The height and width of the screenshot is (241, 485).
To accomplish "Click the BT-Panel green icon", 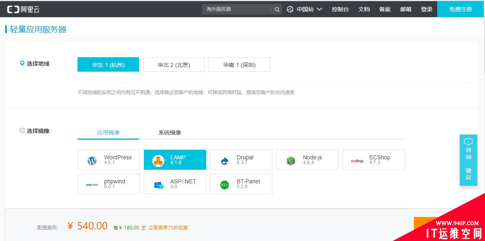I will tap(225, 185).
